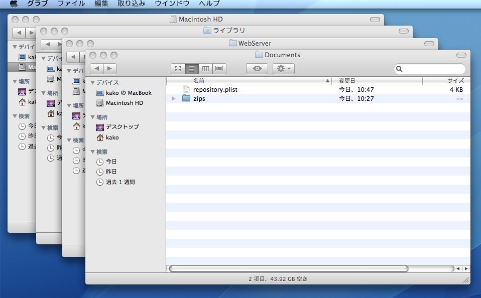Collapse デバイス section in Macintosh HD window
Viewport: 481px width, 298px height.
coord(15,47)
